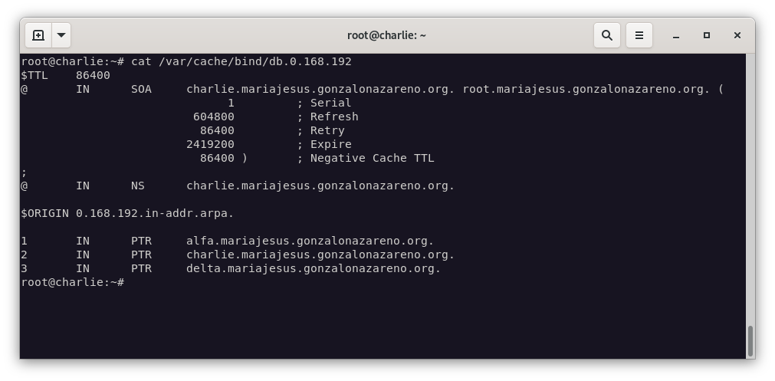
Task: Click the terminal vertical scrollbar thumb
Action: pos(750,341)
